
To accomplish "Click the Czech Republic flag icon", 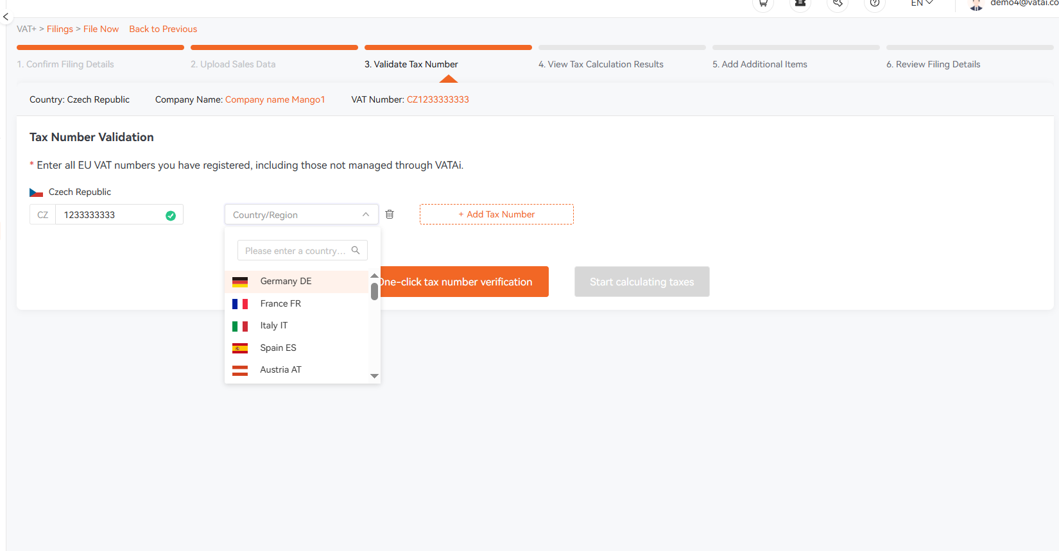I will coord(36,192).
